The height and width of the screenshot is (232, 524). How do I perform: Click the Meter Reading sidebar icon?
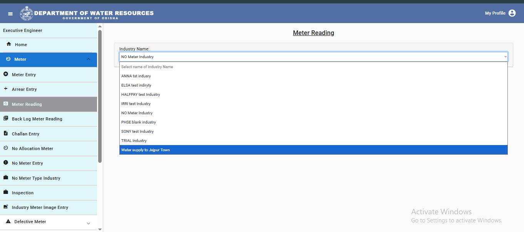coord(6,104)
